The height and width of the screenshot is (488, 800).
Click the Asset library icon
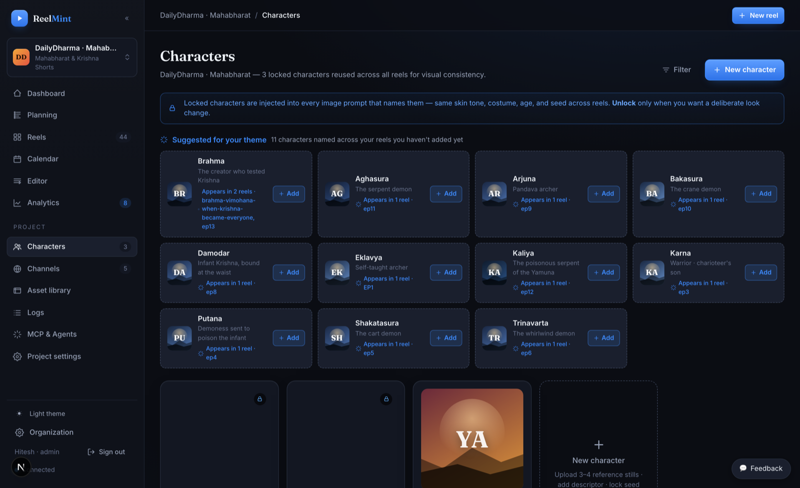point(17,290)
